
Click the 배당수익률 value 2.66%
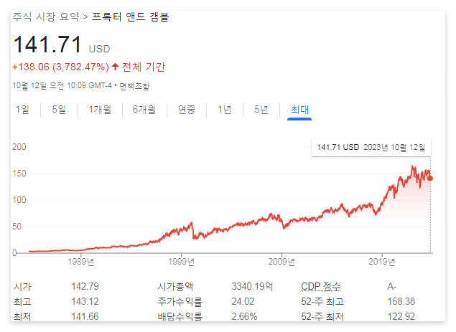(244, 316)
